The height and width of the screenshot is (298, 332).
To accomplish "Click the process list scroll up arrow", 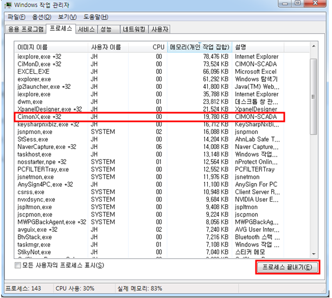I will 314,46.
